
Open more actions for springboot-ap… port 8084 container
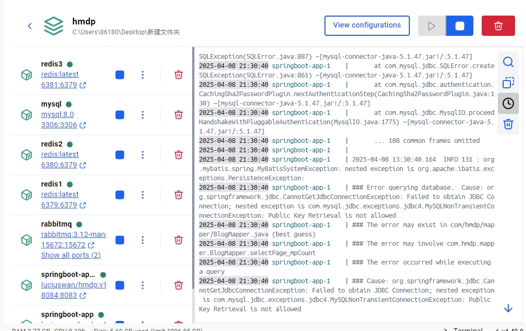click(x=143, y=285)
